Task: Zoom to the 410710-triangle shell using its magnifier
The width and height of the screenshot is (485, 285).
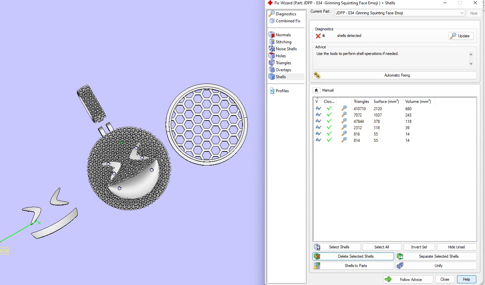Action: click(344, 109)
